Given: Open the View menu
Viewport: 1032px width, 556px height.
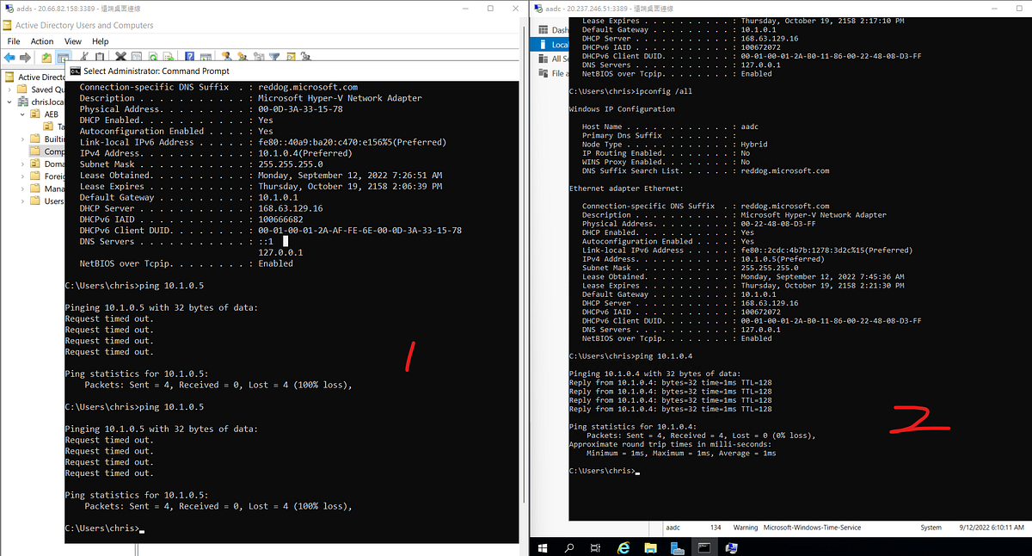Looking at the screenshot, I should tap(72, 40).
